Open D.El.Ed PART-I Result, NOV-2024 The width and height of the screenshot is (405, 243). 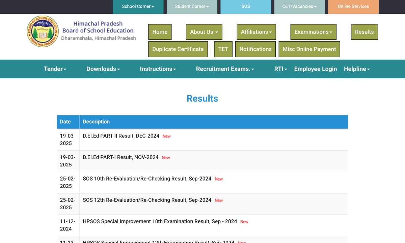point(120,157)
